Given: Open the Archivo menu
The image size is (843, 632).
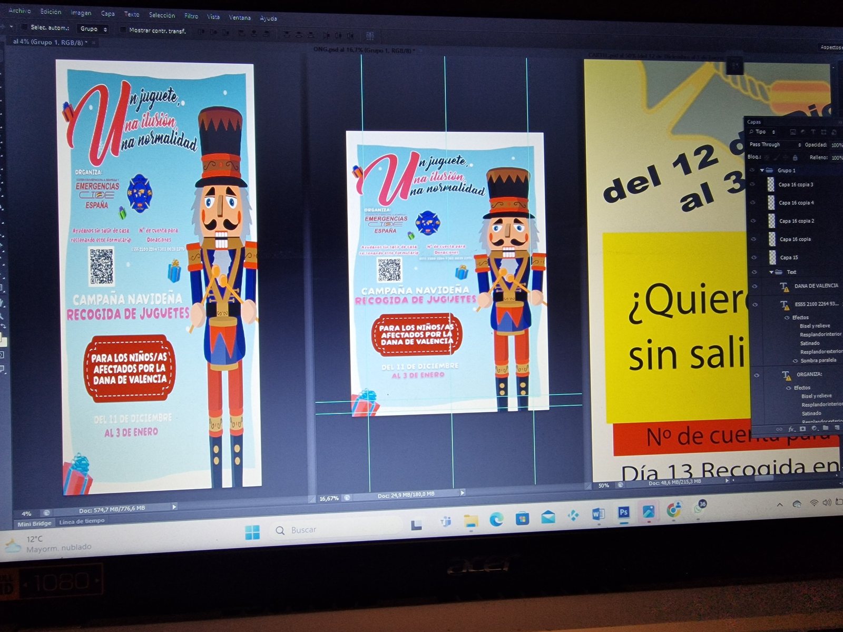Looking at the screenshot, I should pos(19,10).
